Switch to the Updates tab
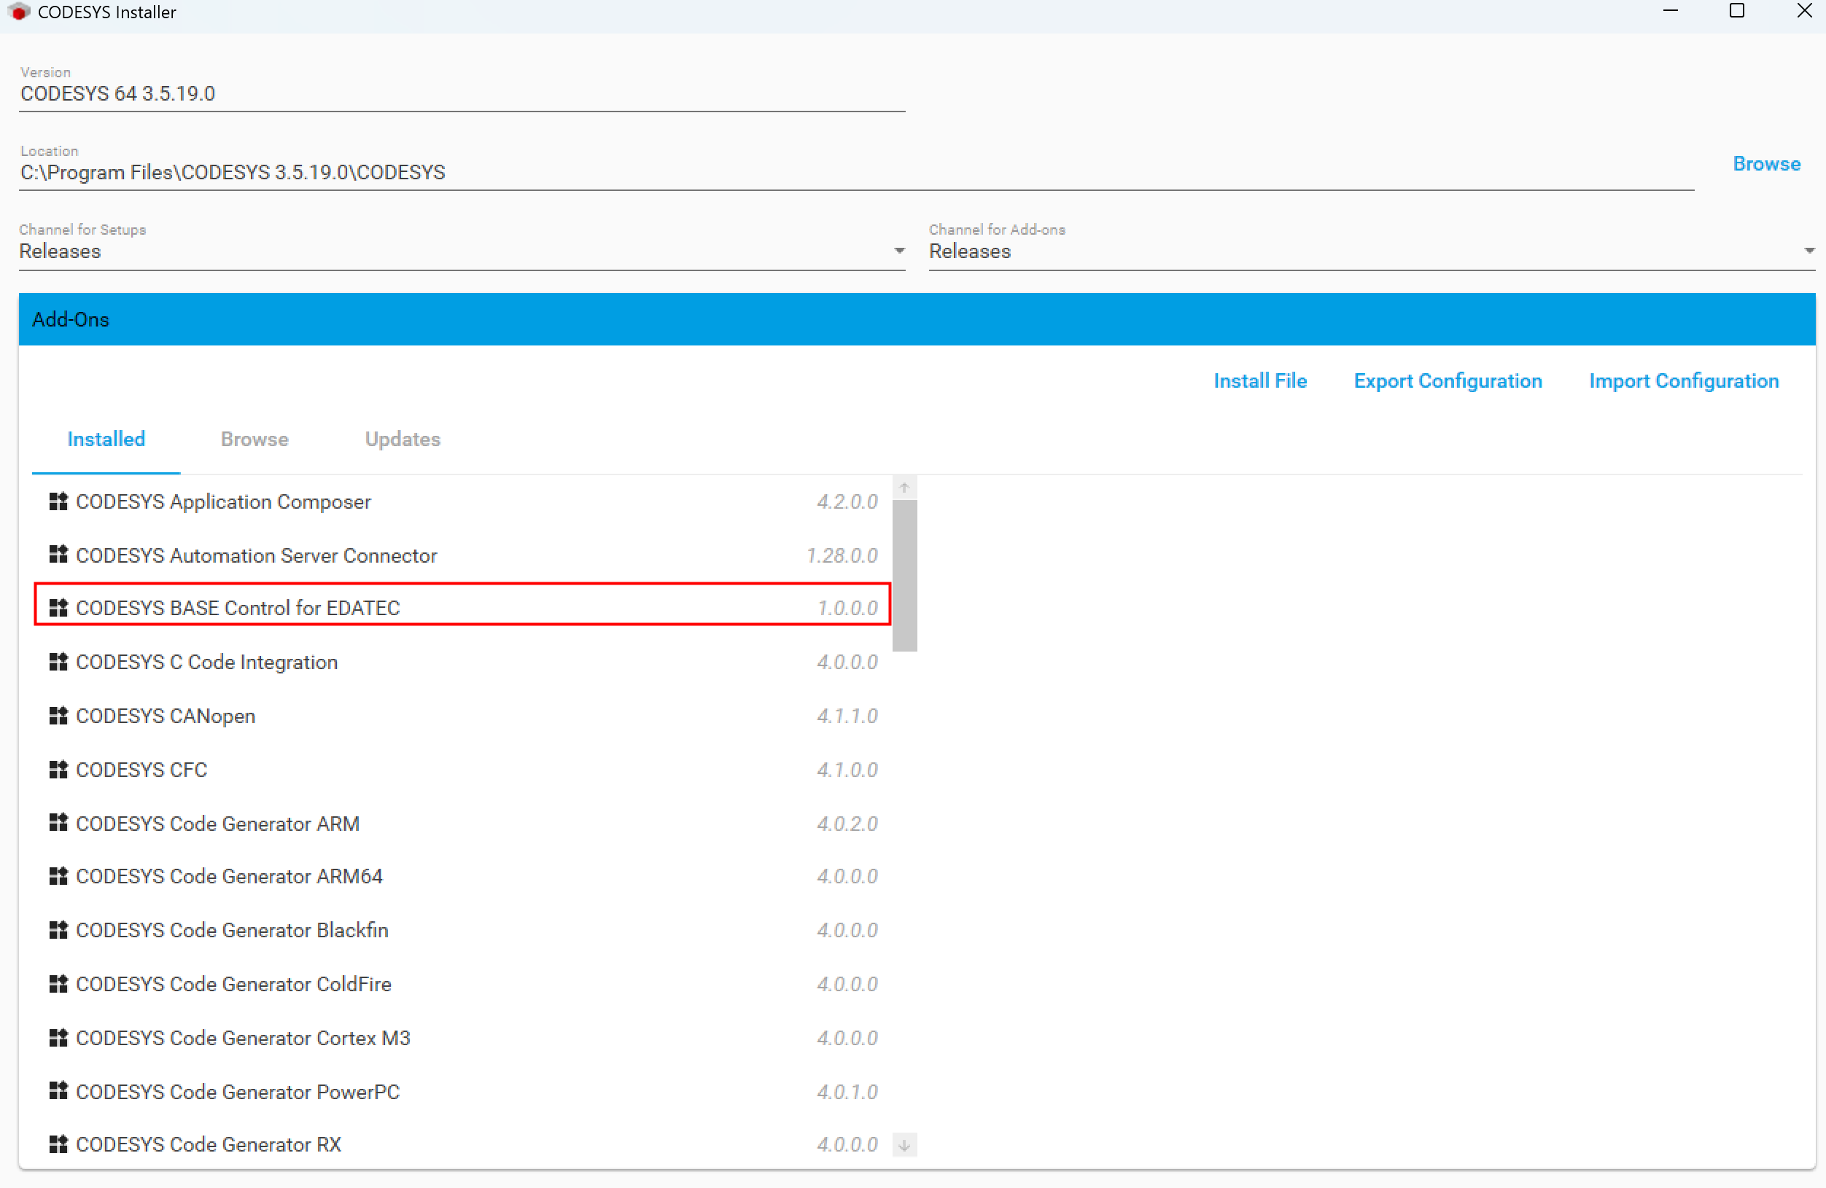1826x1188 pixels. pyautogui.click(x=402, y=439)
